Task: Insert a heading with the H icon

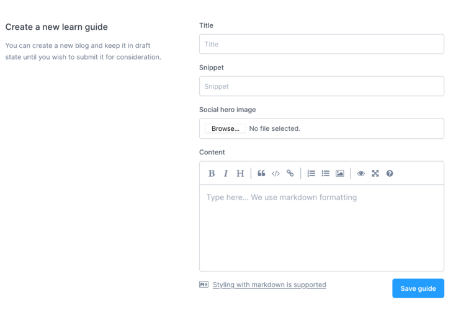Action: 240,174
